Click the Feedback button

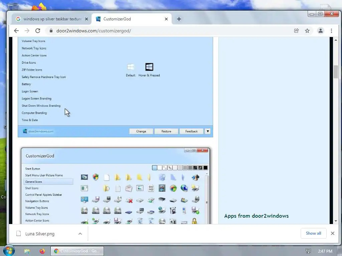pyautogui.click(x=191, y=131)
